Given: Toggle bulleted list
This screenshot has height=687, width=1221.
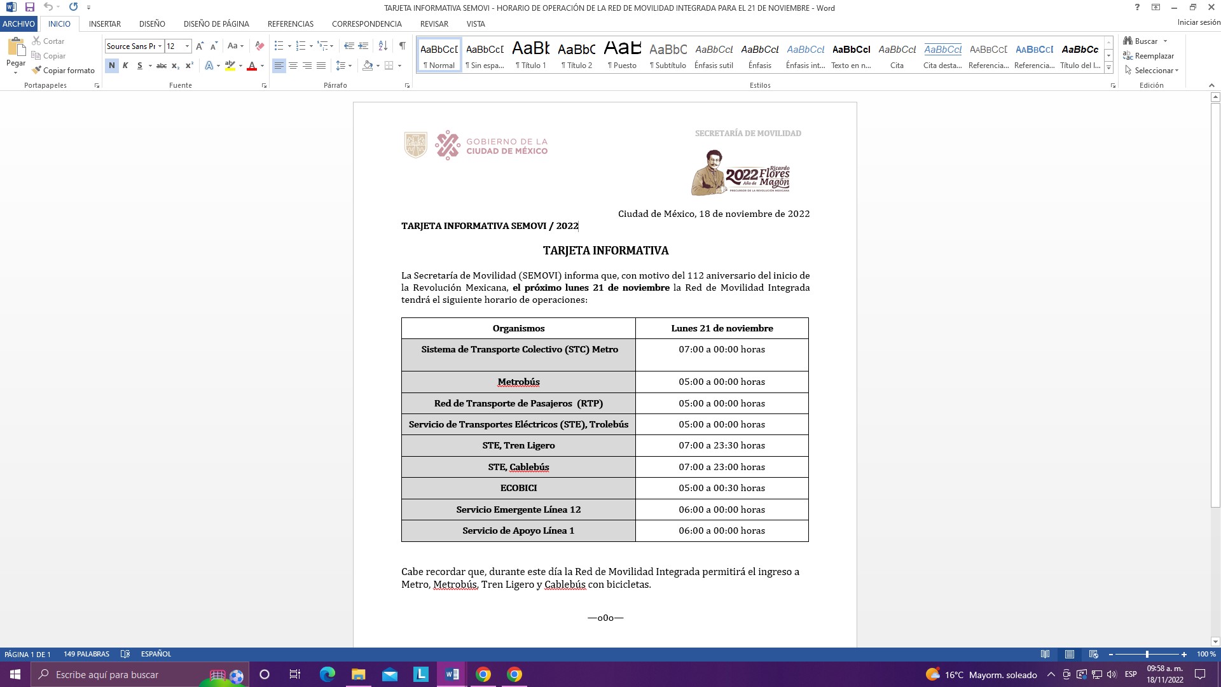Looking at the screenshot, I should pos(279,46).
